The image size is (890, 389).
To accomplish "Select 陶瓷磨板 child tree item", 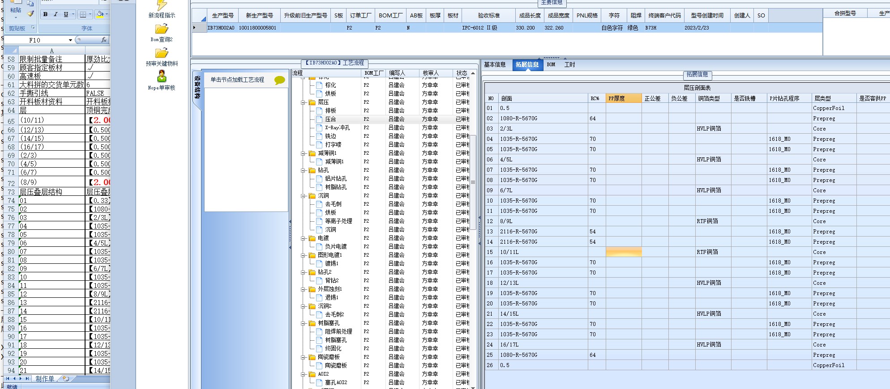I will click(x=336, y=366).
